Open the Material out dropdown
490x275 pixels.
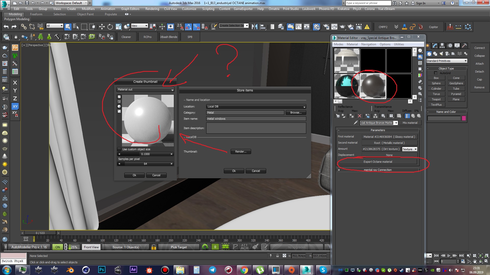coord(145,90)
